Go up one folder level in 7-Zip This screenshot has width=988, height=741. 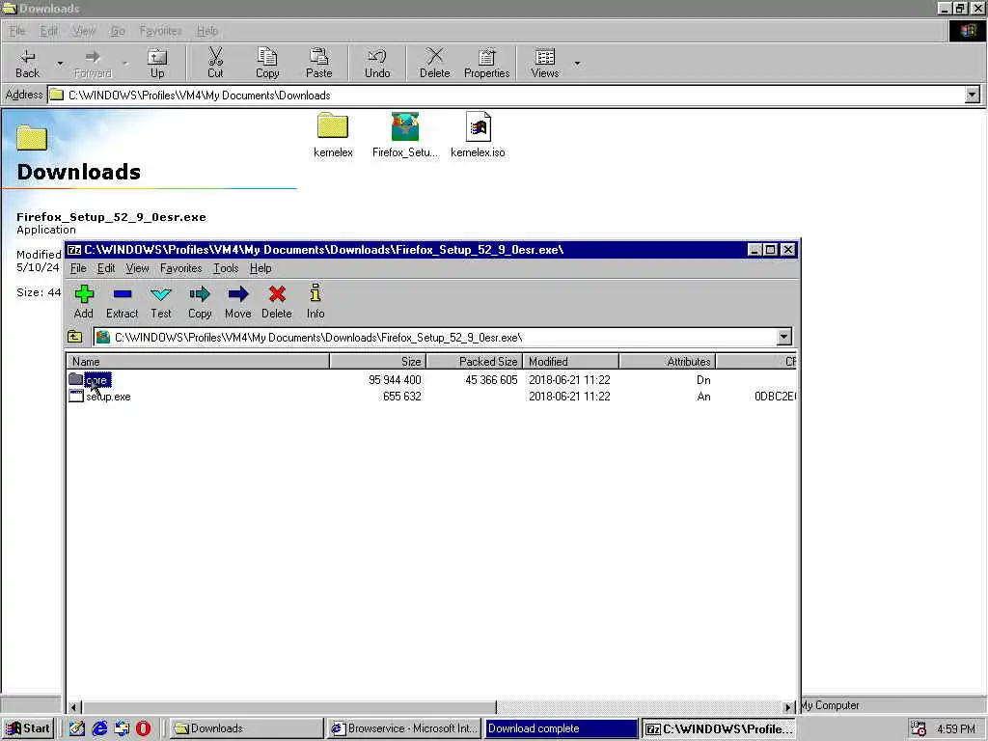coord(75,337)
